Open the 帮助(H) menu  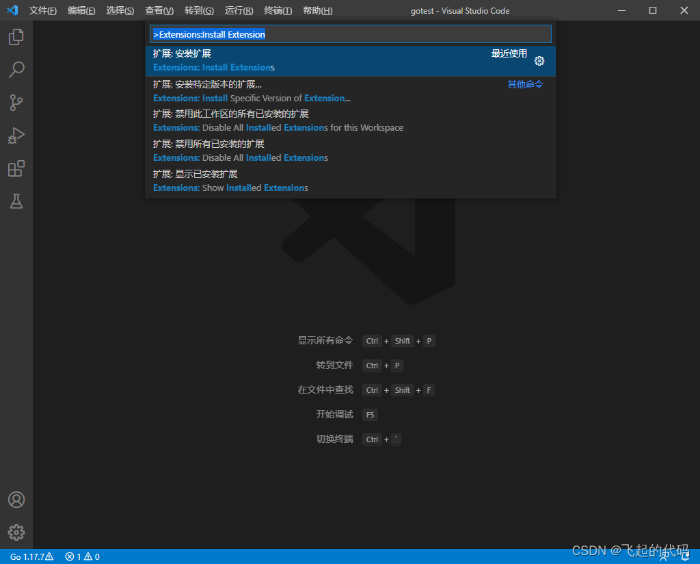[x=317, y=11]
